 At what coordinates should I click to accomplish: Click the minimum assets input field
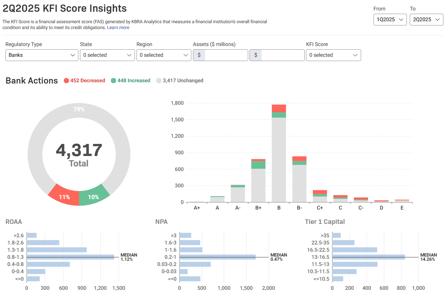tap(226, 55)
